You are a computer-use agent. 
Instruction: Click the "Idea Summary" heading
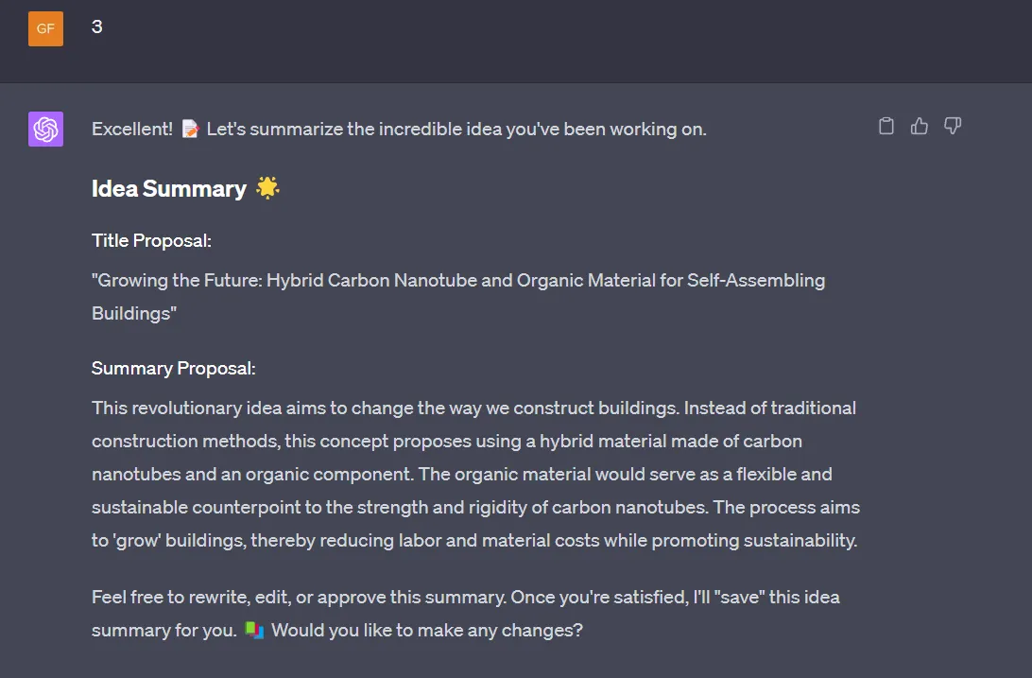pyautogui.click(x=169, y=189)
